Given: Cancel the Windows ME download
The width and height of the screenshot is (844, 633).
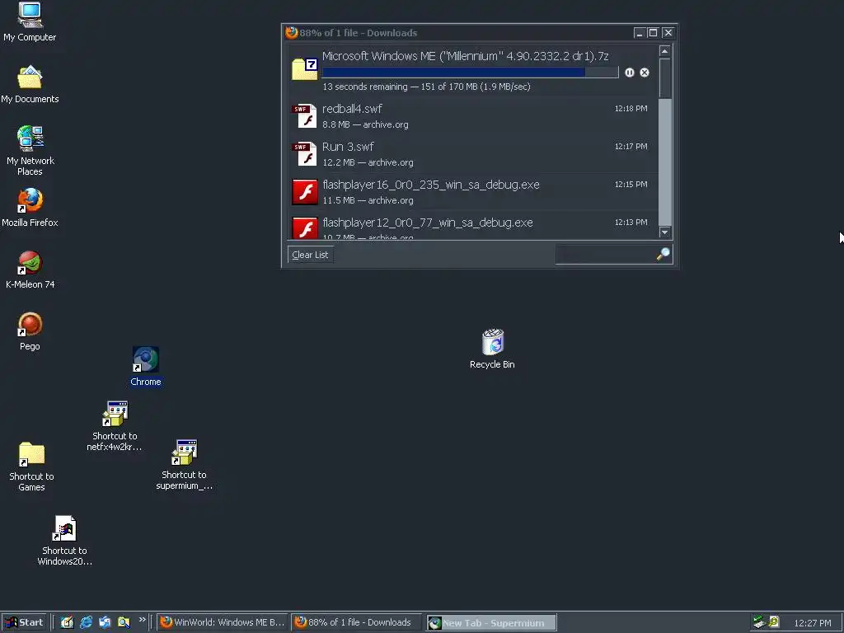Looking at the screenshot, I should tap(645, 73).
